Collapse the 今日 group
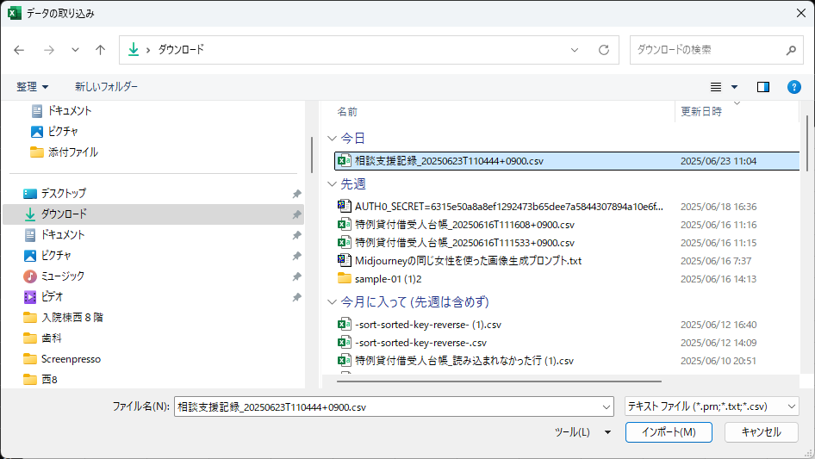The height and width of the screenshot is (459, 815). click(x=332, y=138)
